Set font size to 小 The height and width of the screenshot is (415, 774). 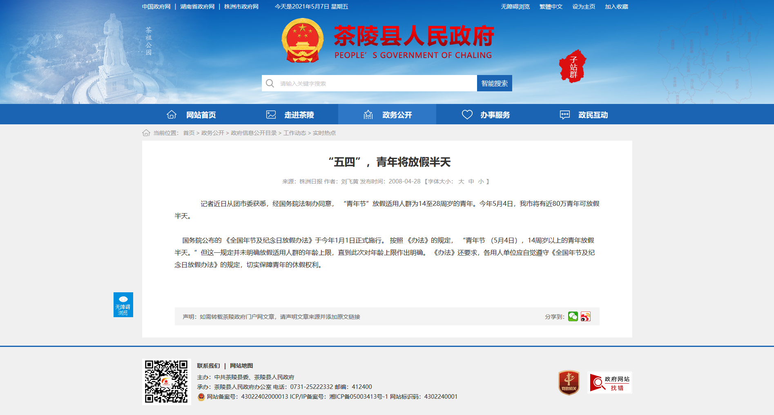click(x=481, y=181)
